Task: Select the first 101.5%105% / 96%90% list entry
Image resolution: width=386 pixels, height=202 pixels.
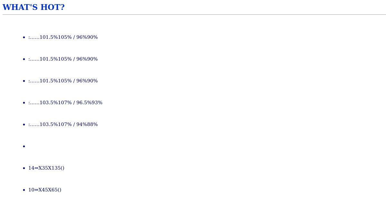Action: point(63,37)
